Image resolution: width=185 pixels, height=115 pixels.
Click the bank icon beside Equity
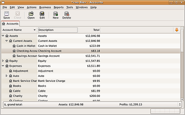coord(7,61)
